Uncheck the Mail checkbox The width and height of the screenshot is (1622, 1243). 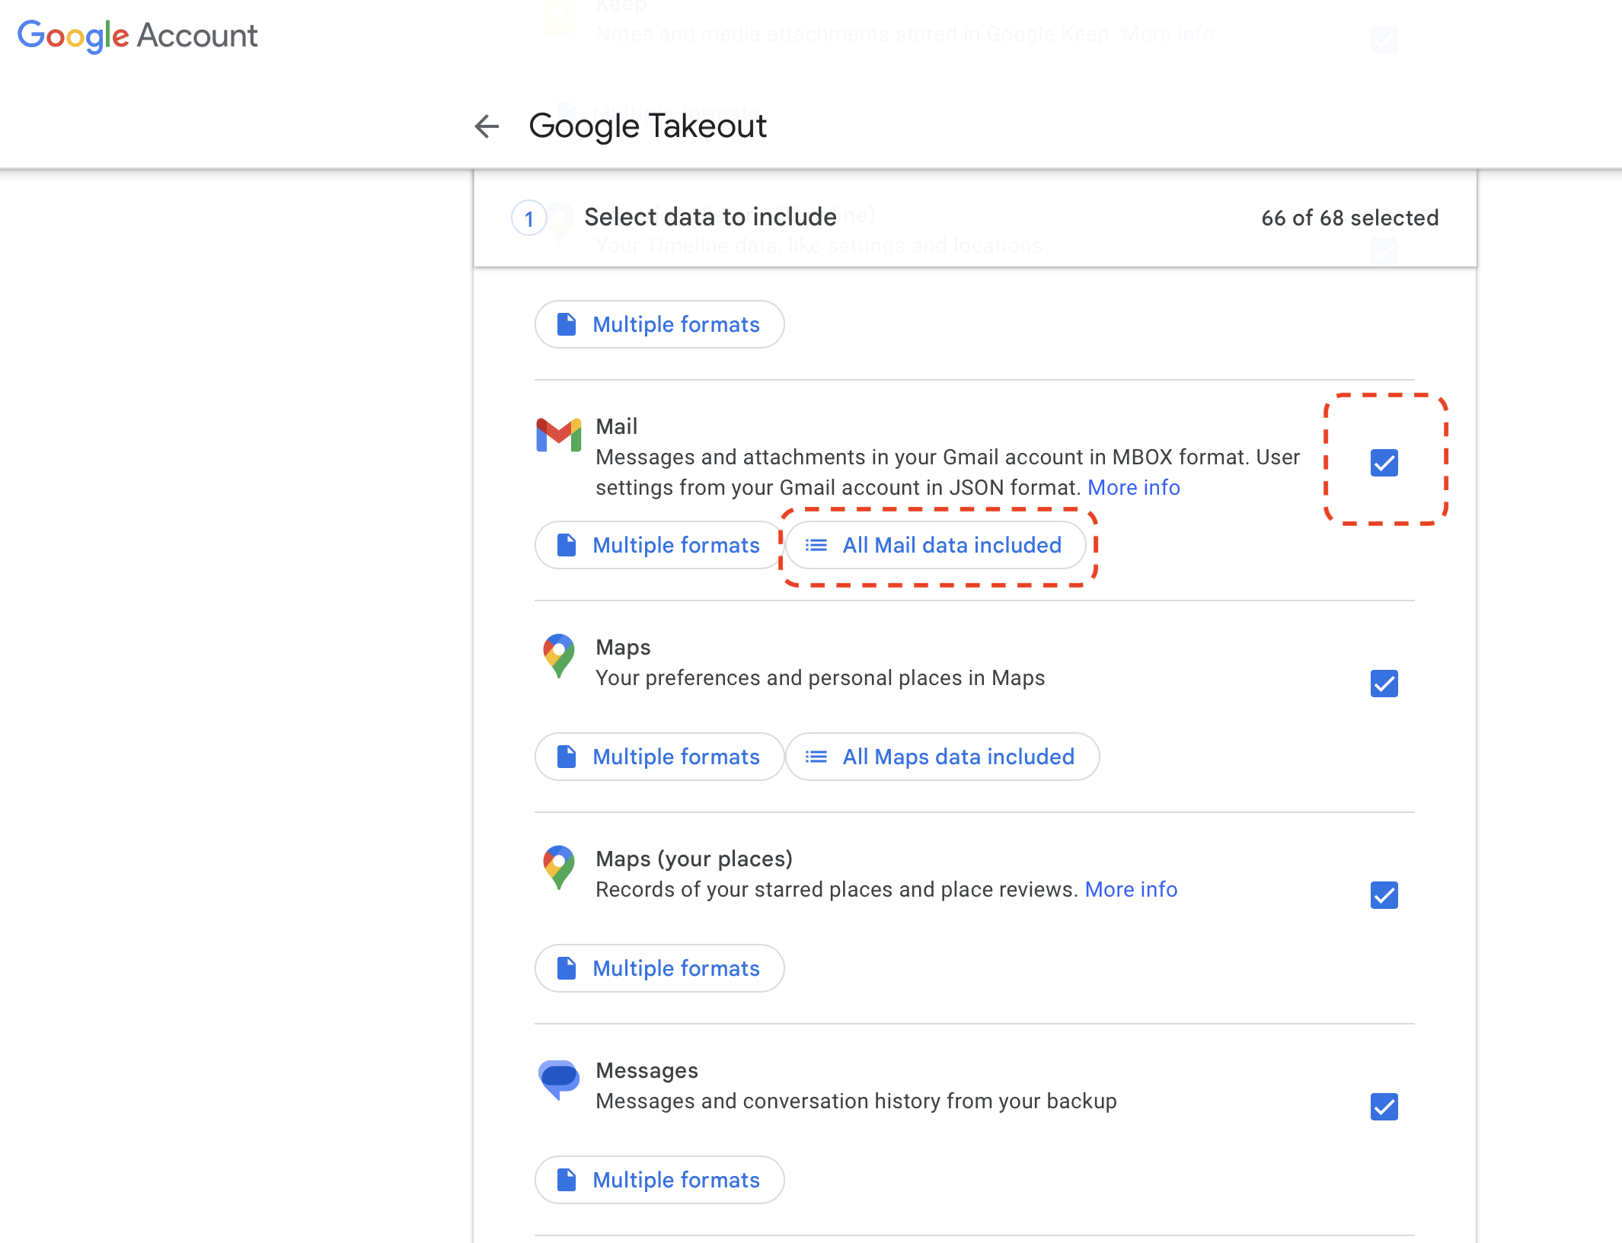[x=1384, y=463]
